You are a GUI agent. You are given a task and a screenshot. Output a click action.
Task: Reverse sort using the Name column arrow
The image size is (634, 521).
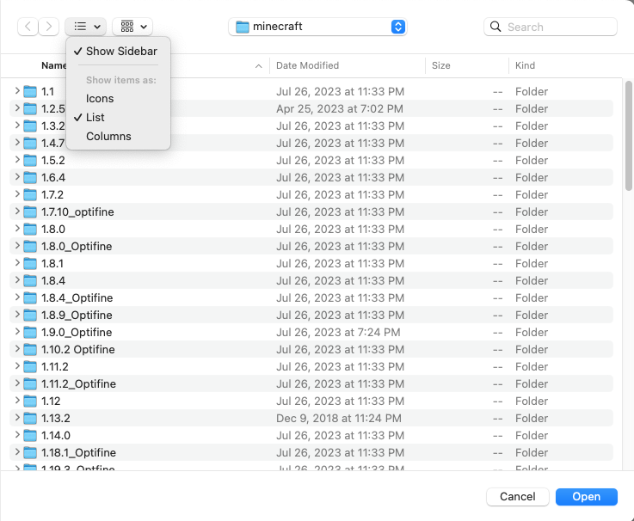259,66
